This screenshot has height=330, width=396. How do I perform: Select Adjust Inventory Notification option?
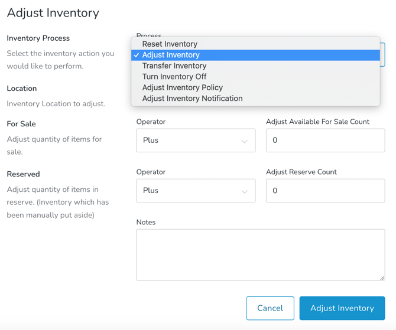click(192, 99)
